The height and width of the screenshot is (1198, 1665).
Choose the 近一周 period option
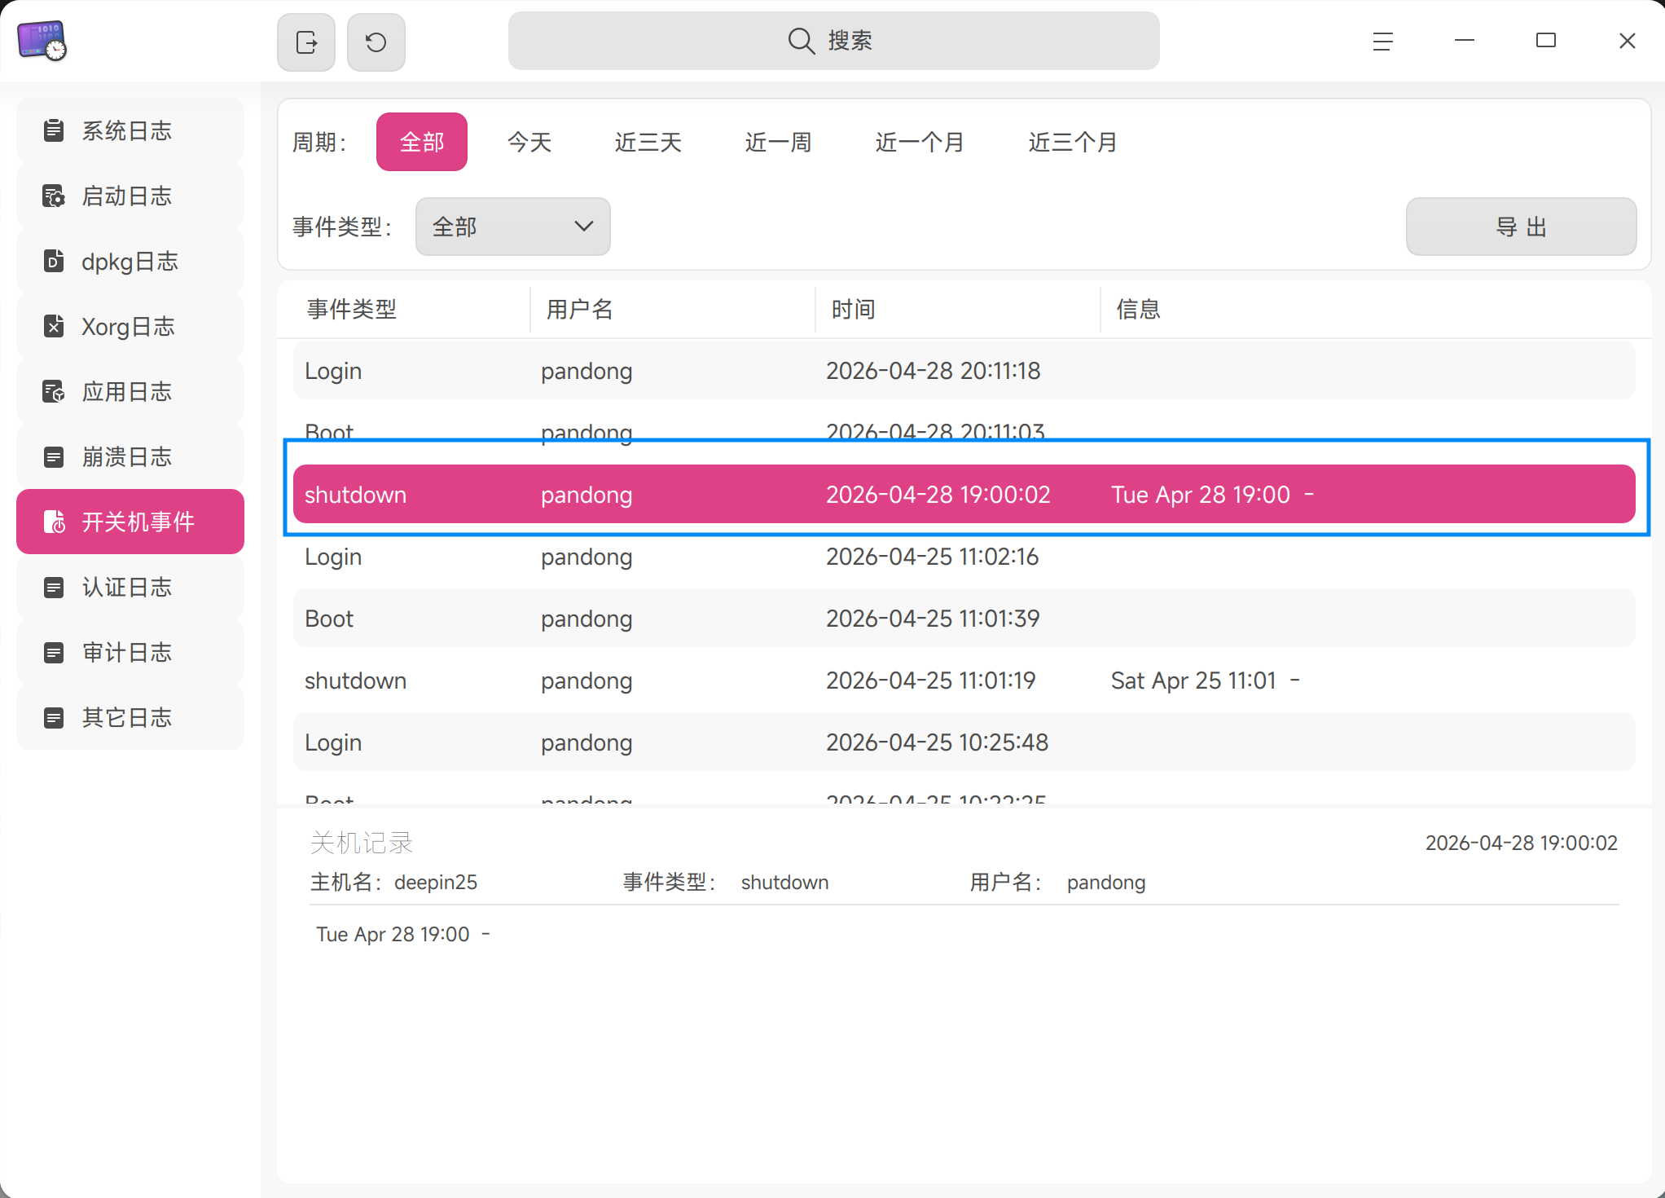(x=778, y=142)
